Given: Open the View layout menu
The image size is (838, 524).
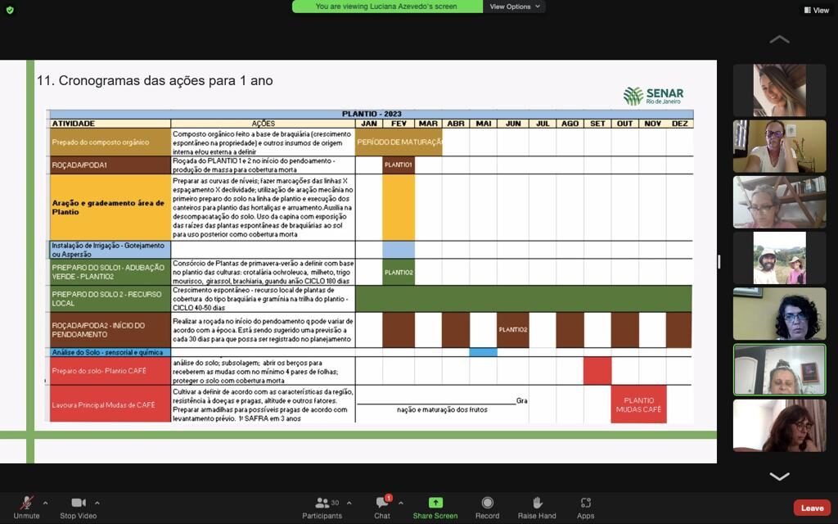Looking at the screenshot, I should pos(817,10).
